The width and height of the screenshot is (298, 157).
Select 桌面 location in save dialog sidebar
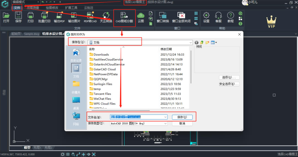[x=76, y=102]
